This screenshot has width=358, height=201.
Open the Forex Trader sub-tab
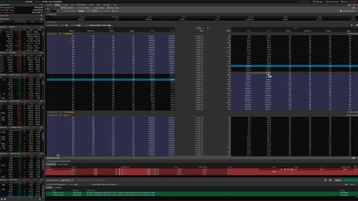pyautogui.click(x=67, y=8)
